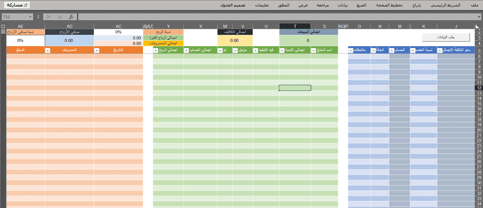The image size is (483, 208).
Task: Click the vertical scrollbar thumb
Action: click(3, 32)
